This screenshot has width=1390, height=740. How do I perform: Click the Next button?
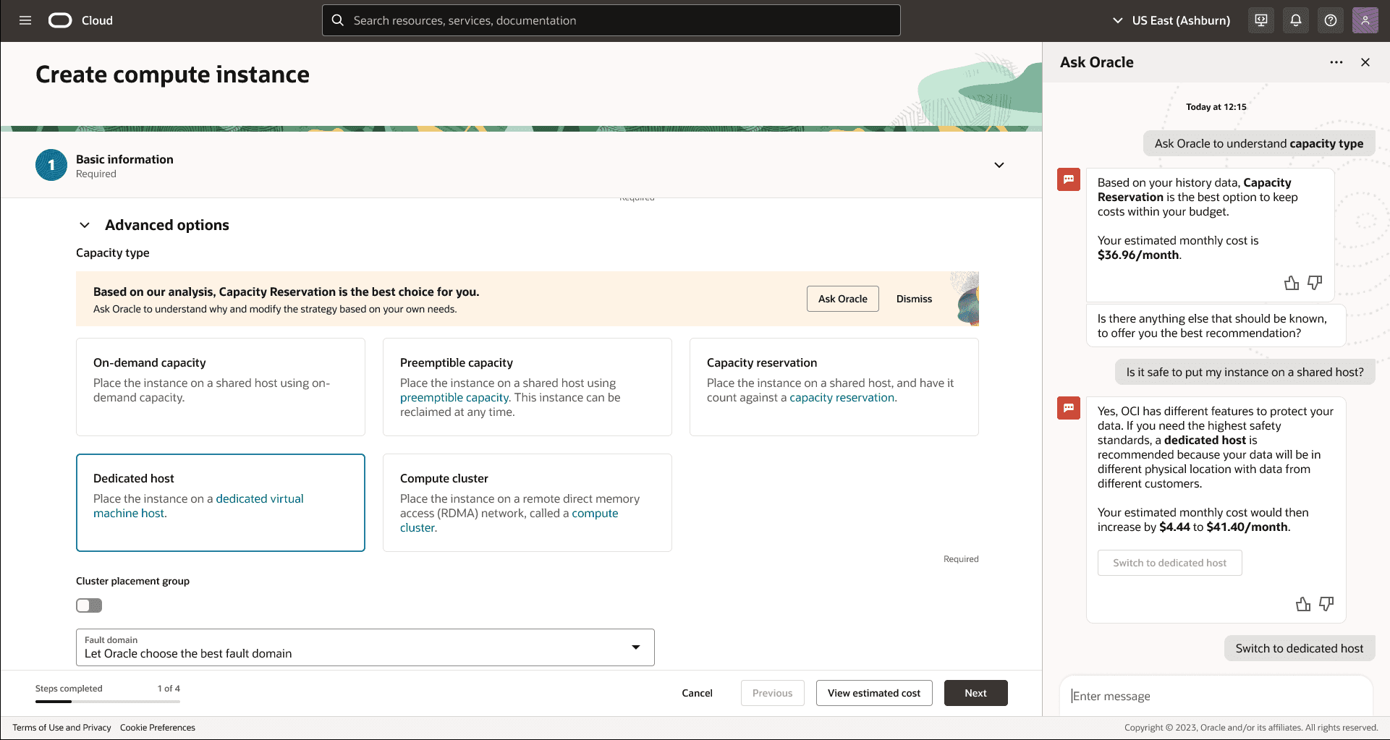[976, 693]
